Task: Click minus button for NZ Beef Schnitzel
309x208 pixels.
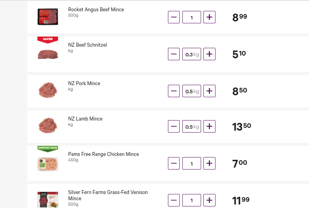Action: (174, 54)
